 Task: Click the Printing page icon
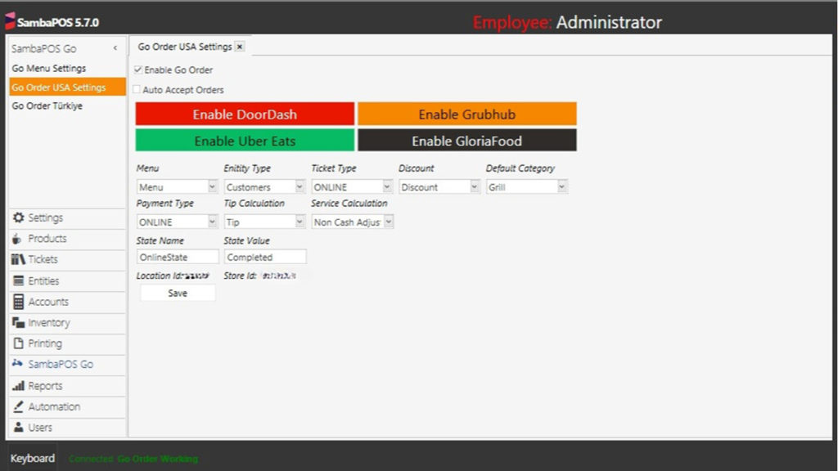18,344
